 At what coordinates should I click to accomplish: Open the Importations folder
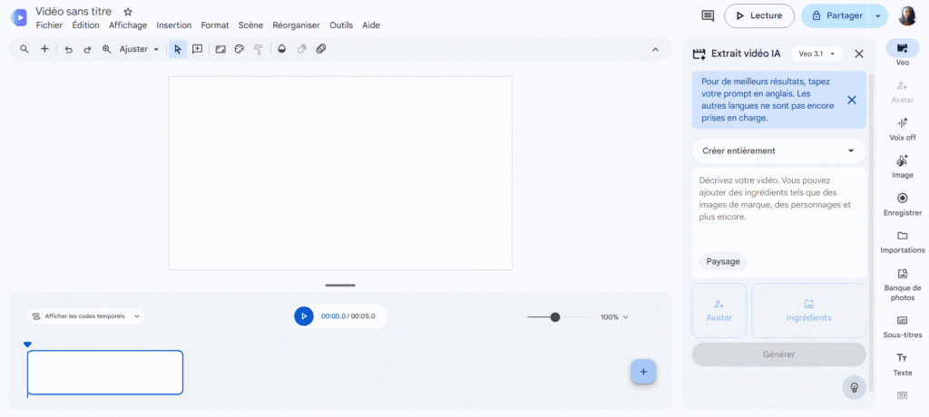tap(903, 241)
